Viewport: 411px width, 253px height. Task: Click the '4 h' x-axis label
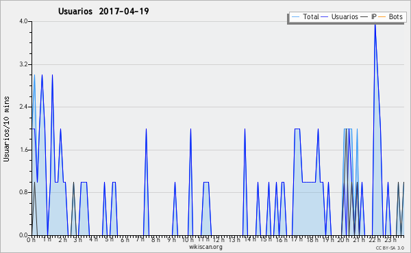93,239
